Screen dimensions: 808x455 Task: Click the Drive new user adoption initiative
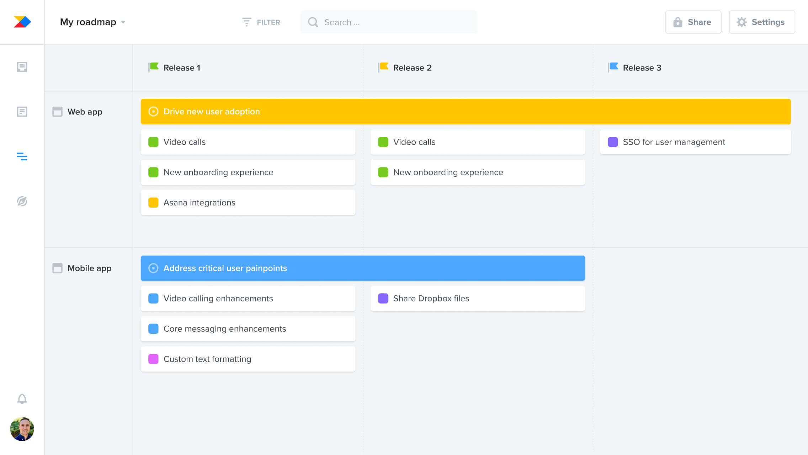pos(466,112)
